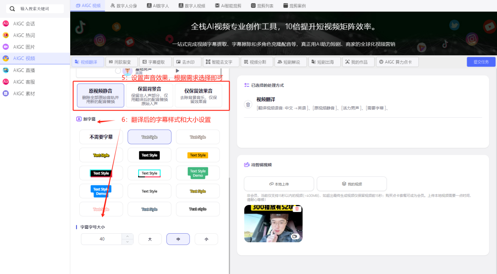This screenshot has width=497, height=274.
Task: Click the 300播放有52球 video thumbnail
Action: (x=273, y=224)
